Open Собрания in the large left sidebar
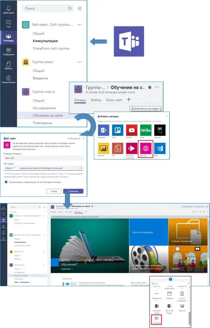210x328 pixels. pyautogui.click(x=8, y=52)
